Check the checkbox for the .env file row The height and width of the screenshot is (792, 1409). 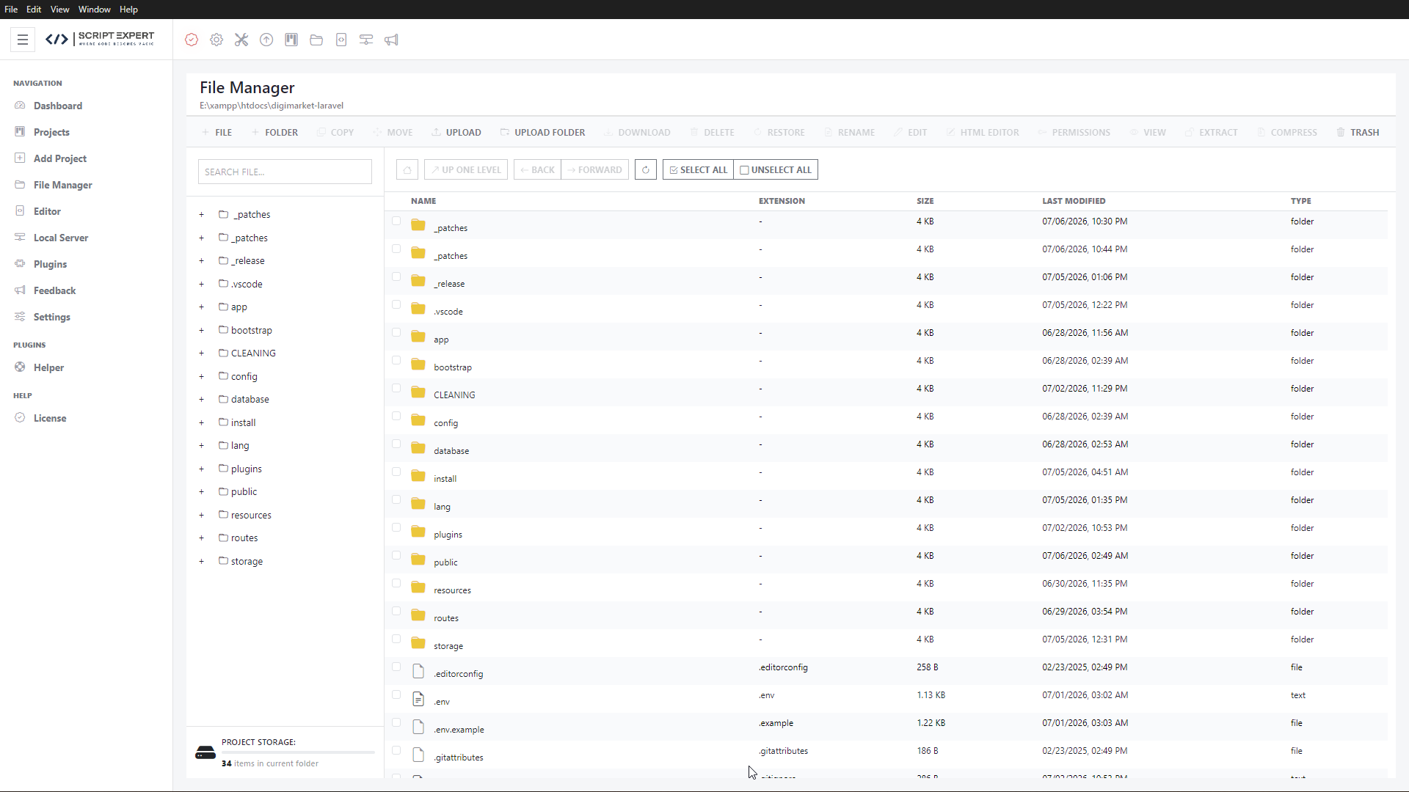point(396,694)
